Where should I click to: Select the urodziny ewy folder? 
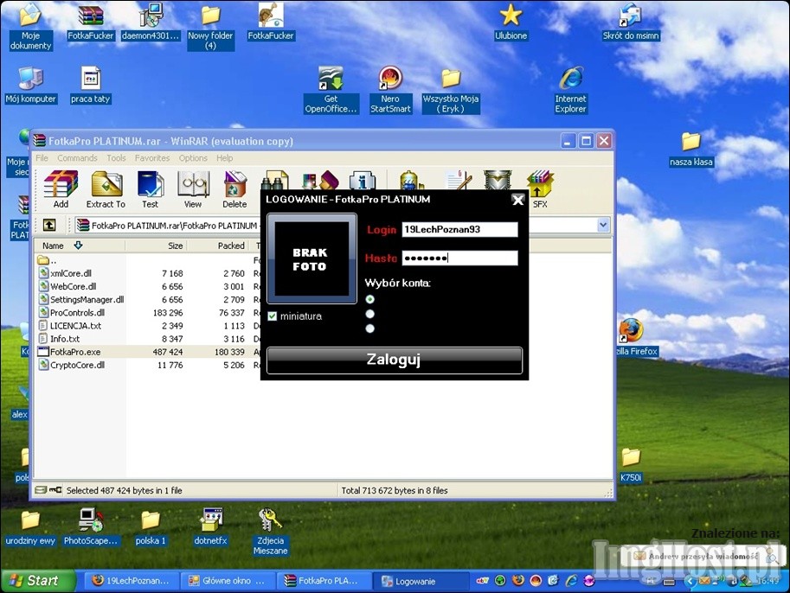click(30, 527)
